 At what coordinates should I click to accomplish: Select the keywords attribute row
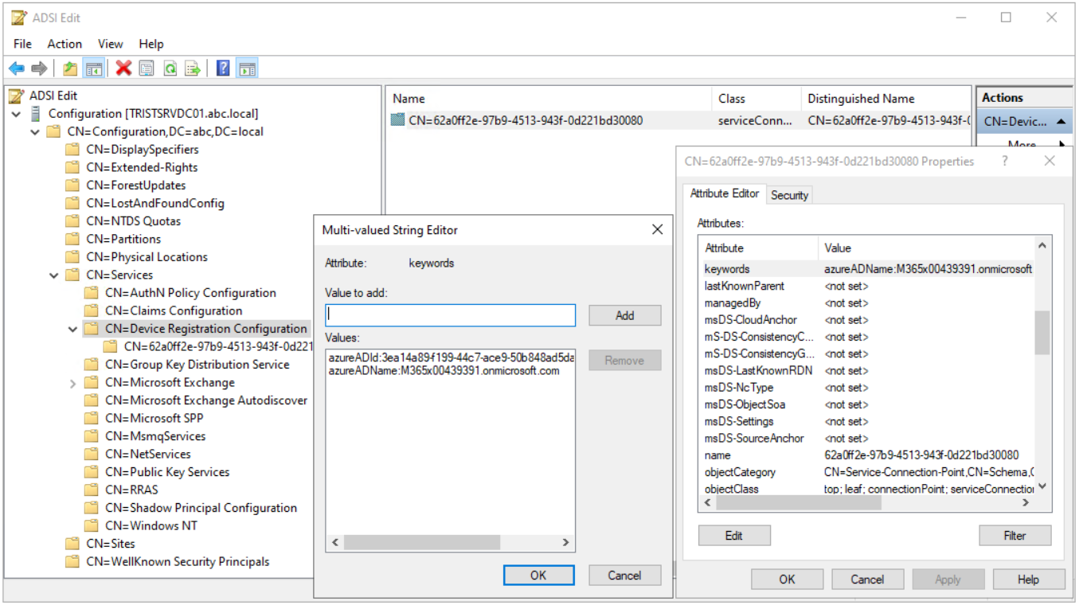866,269
